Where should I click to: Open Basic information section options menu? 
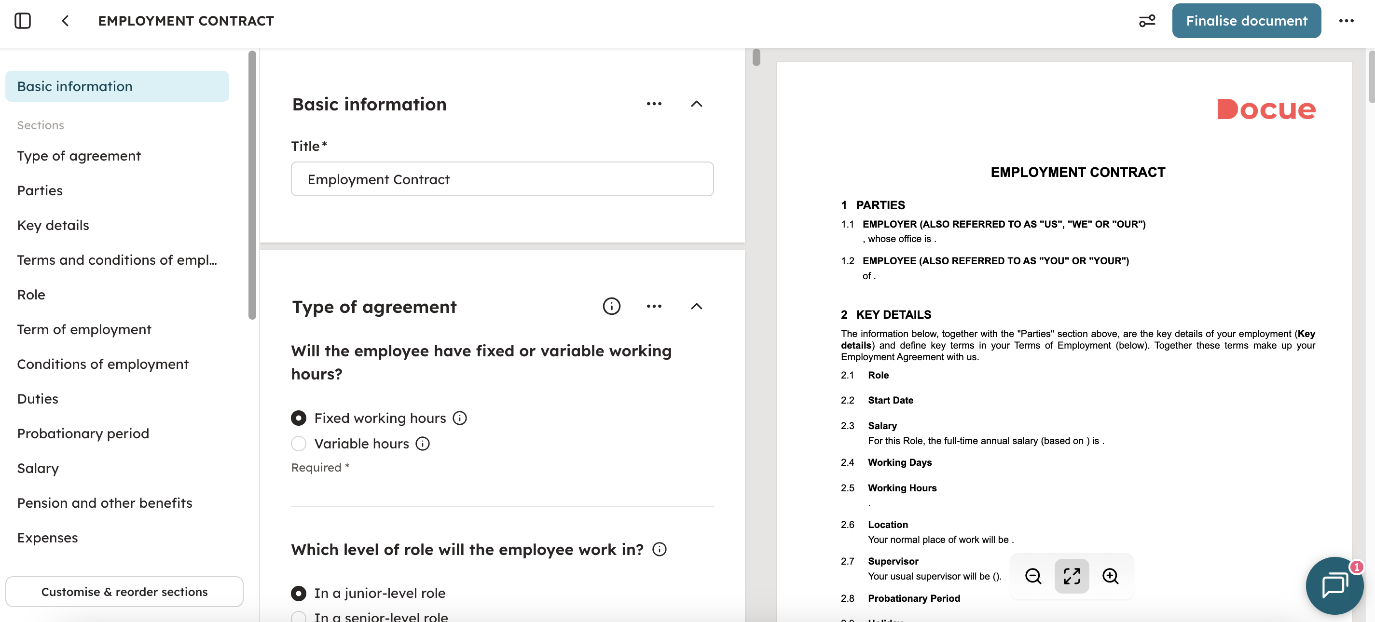pyautogui.click(x=654, y=104)
